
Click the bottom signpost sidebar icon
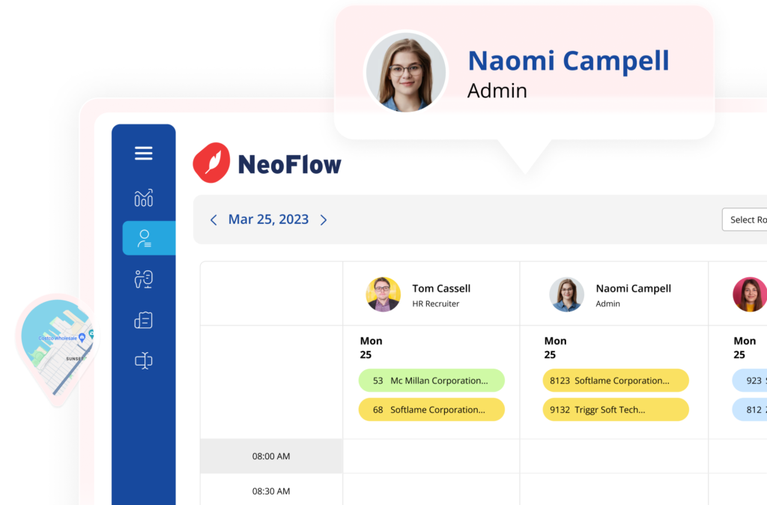coord(143,360)
